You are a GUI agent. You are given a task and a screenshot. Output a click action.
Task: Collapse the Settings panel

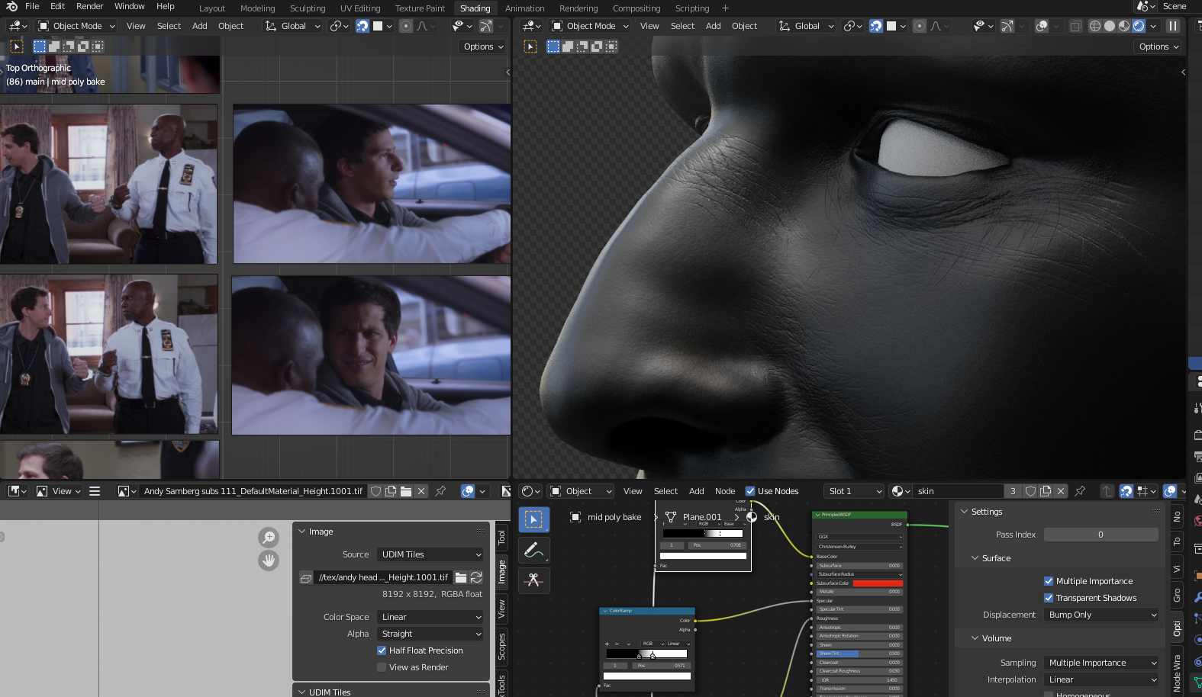tap(965, 512)
